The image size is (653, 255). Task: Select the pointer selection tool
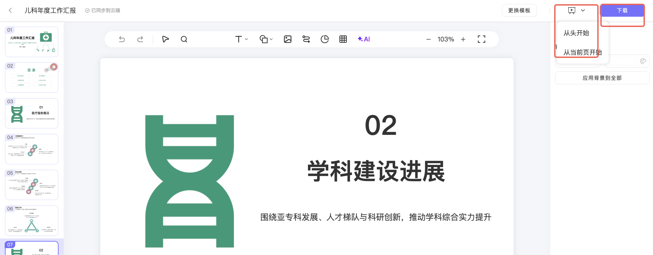pos(165,39)
